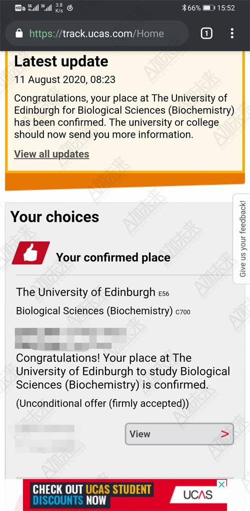Tap the Bluetooth status icon
The image size is (250, 511).
184,8
